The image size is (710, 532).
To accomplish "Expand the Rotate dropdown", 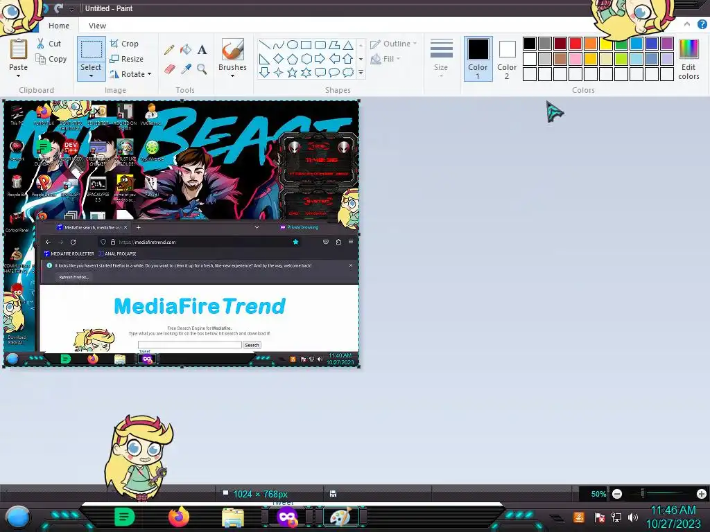I will (x=150, y=74).
